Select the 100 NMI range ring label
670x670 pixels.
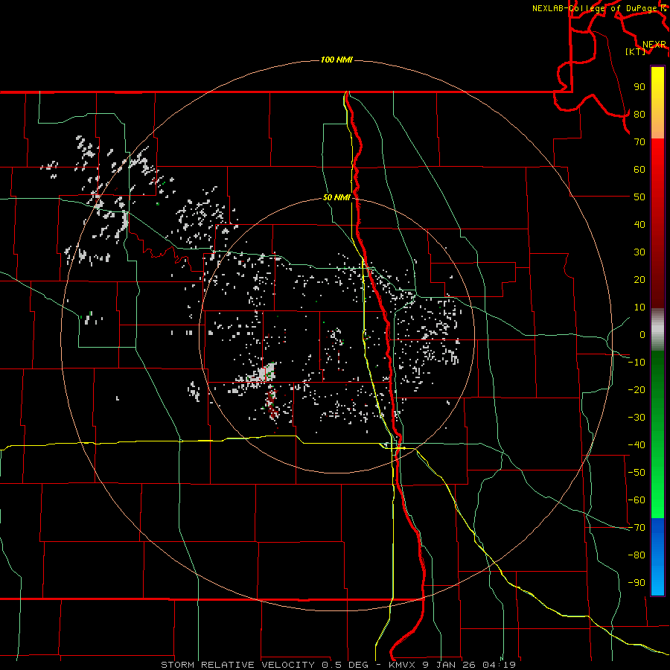click(336, 60)
